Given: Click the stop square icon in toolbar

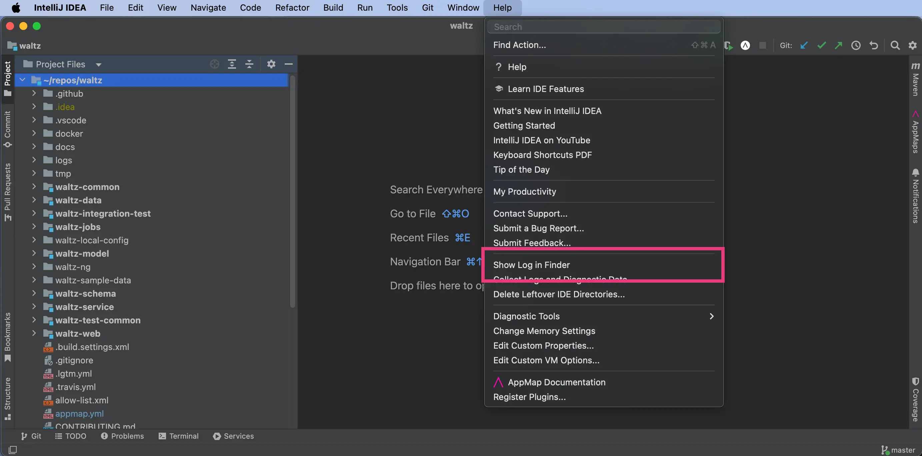Looking at the screenshot, I should point(762,45).
